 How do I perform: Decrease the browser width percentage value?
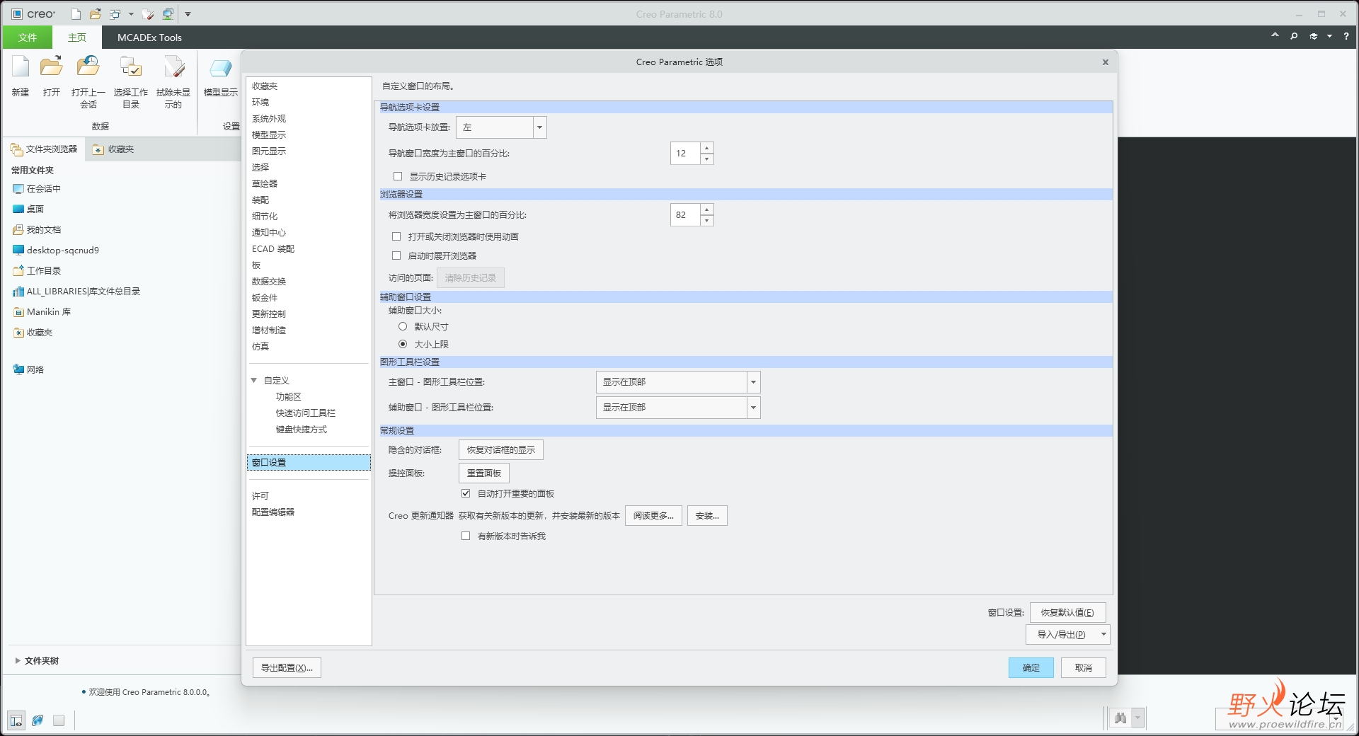[x=706, y=221]
